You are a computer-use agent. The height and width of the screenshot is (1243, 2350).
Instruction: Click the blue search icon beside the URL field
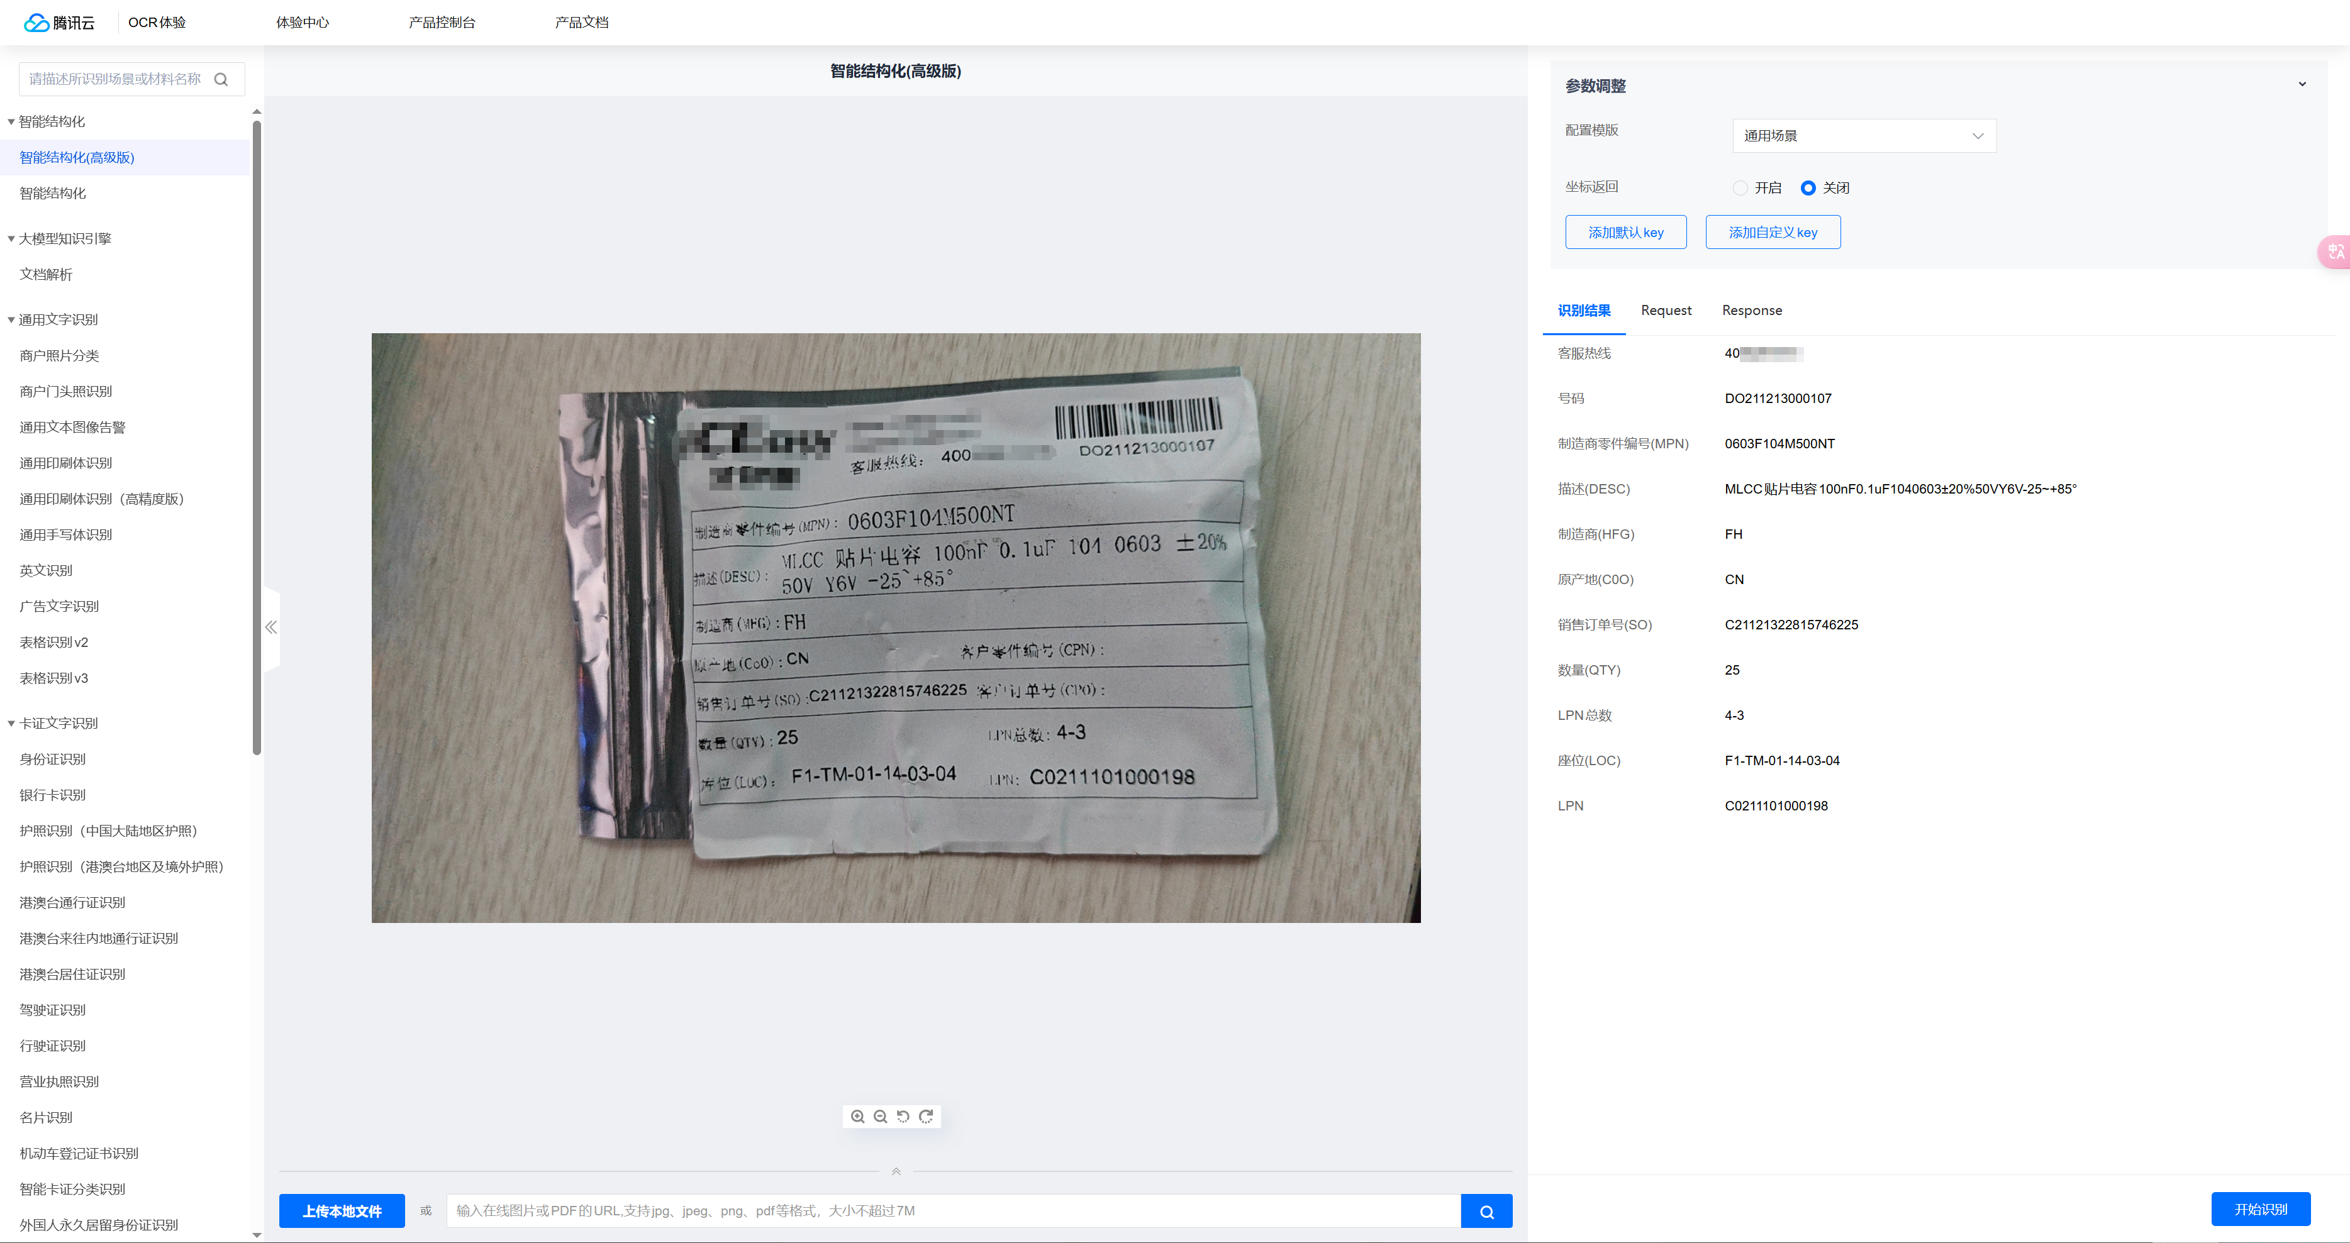[1486, 1211]
